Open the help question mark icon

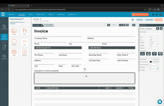153,14
